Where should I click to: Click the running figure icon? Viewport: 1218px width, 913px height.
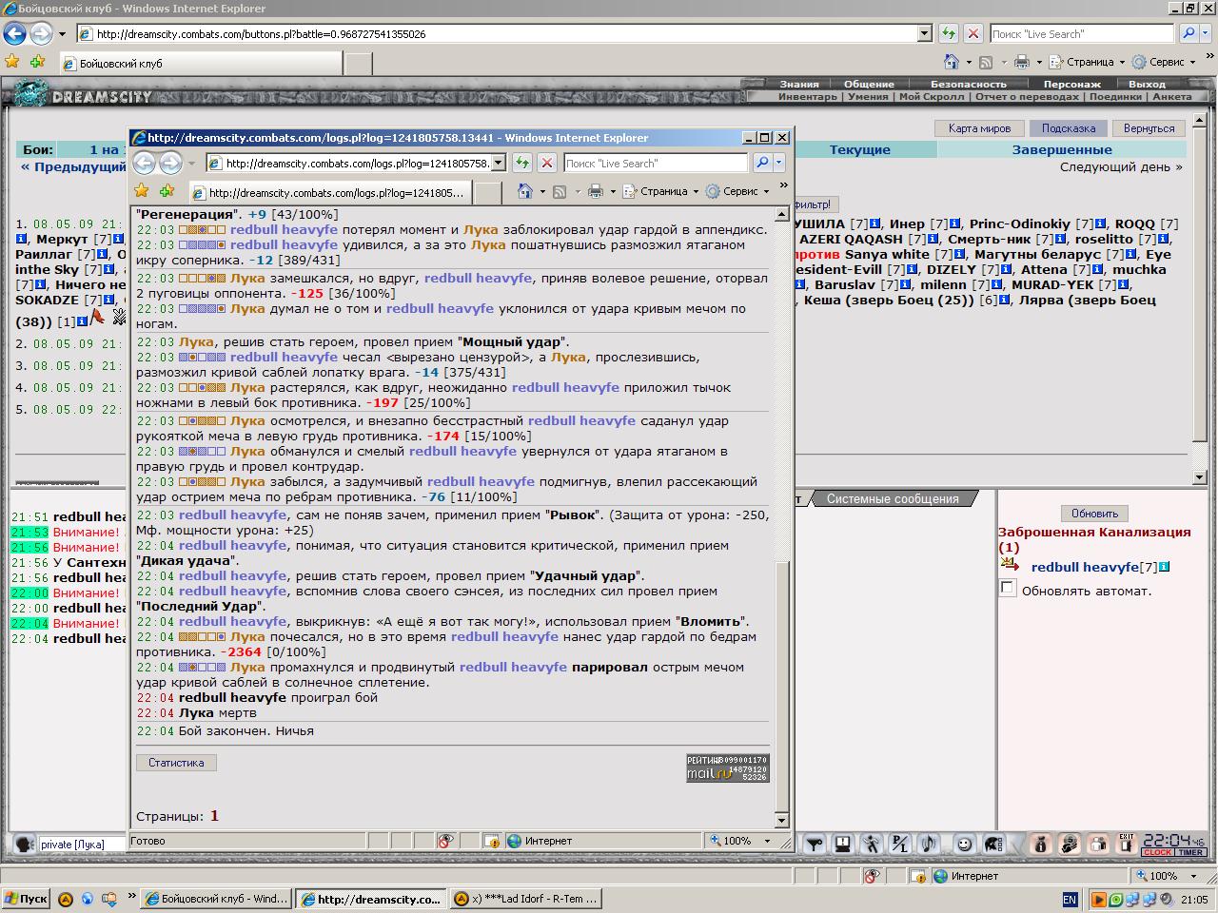pos(872,844)
